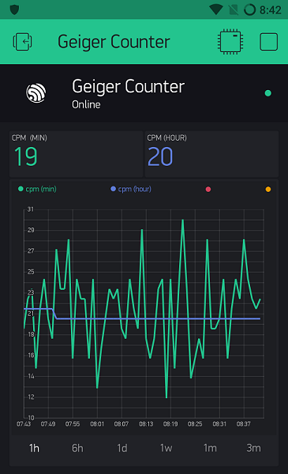288x474 pixels.
Task: Toggle the orange unnamed legend series
Action: [268, 190]
